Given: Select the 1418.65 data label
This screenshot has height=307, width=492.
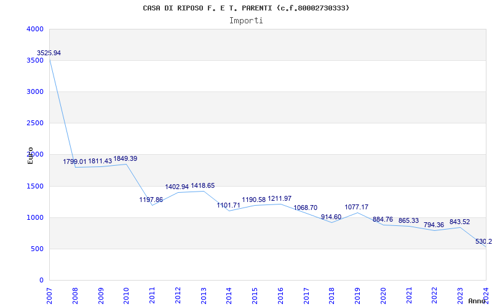Looking at the screenshot, I should (203, 186).
